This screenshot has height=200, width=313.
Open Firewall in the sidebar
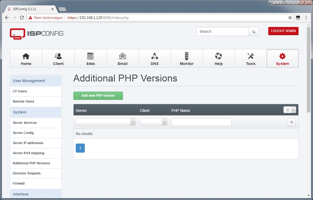(x=36, y=183)
